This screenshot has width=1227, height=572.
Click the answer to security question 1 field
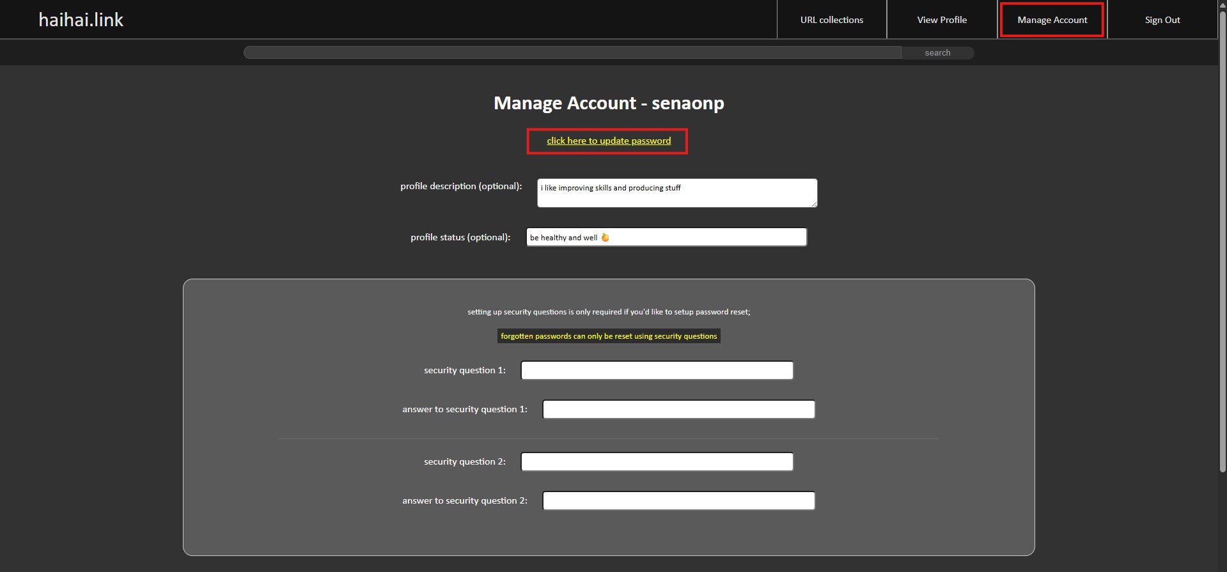678,410
